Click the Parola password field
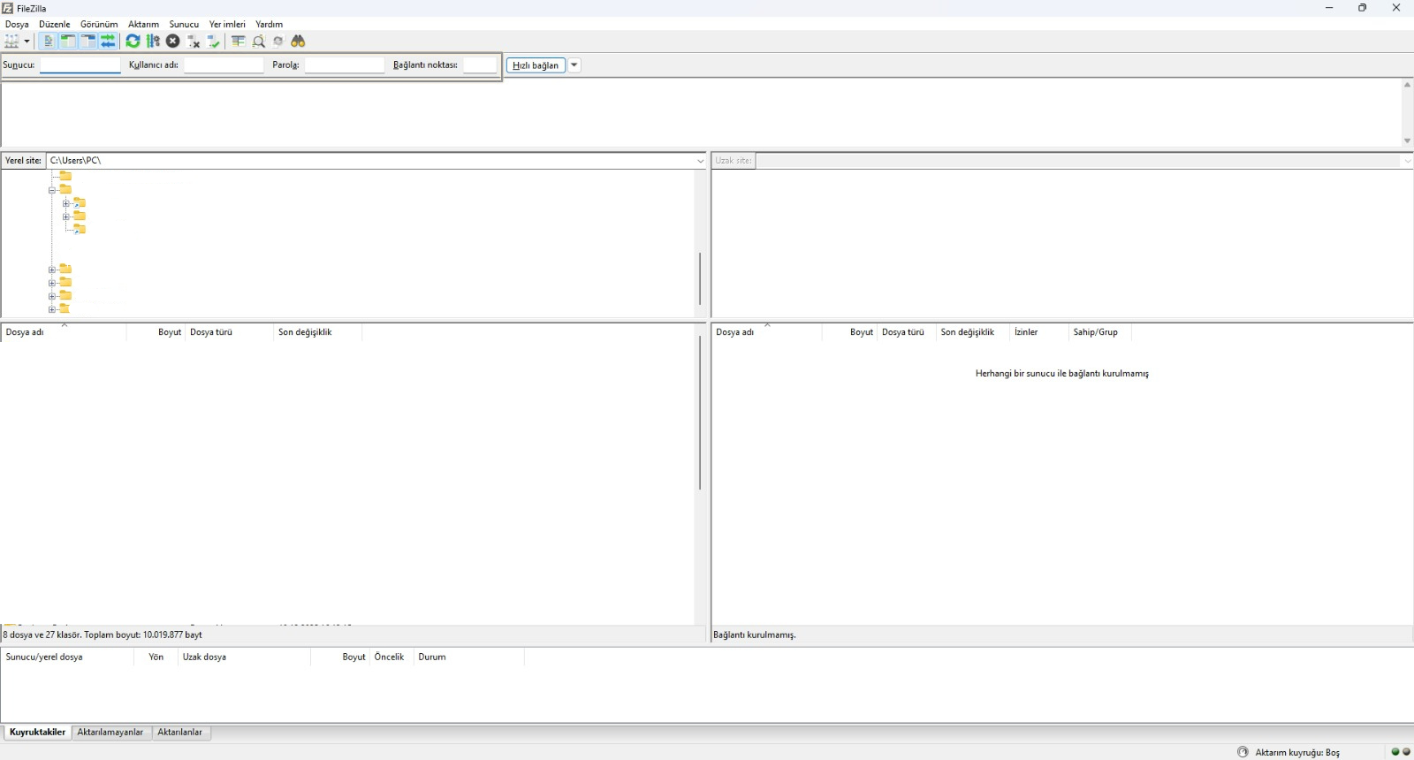Image resolution: width=1414 pixels, height=760 pixels. 345,65
